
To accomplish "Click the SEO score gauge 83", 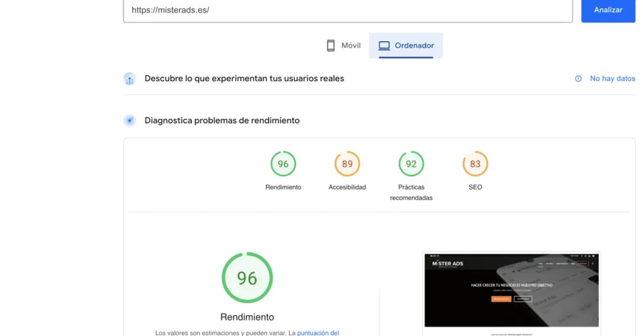I will (475, 164).
